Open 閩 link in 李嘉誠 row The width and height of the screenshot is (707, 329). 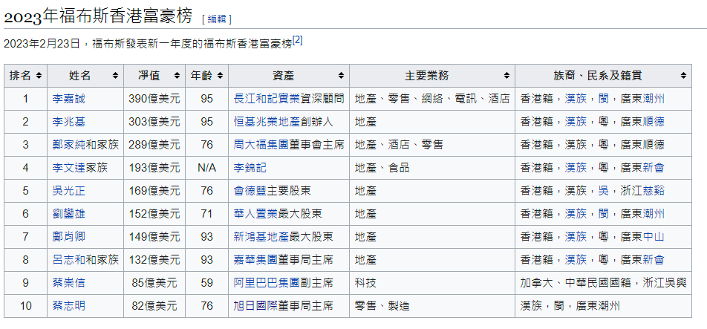(x=604, y=99)
